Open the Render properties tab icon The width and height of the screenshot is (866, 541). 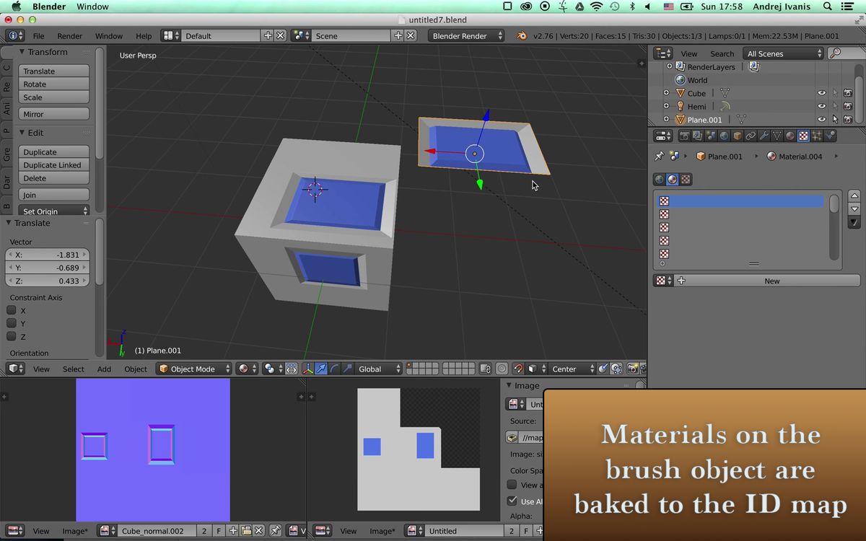683,136
